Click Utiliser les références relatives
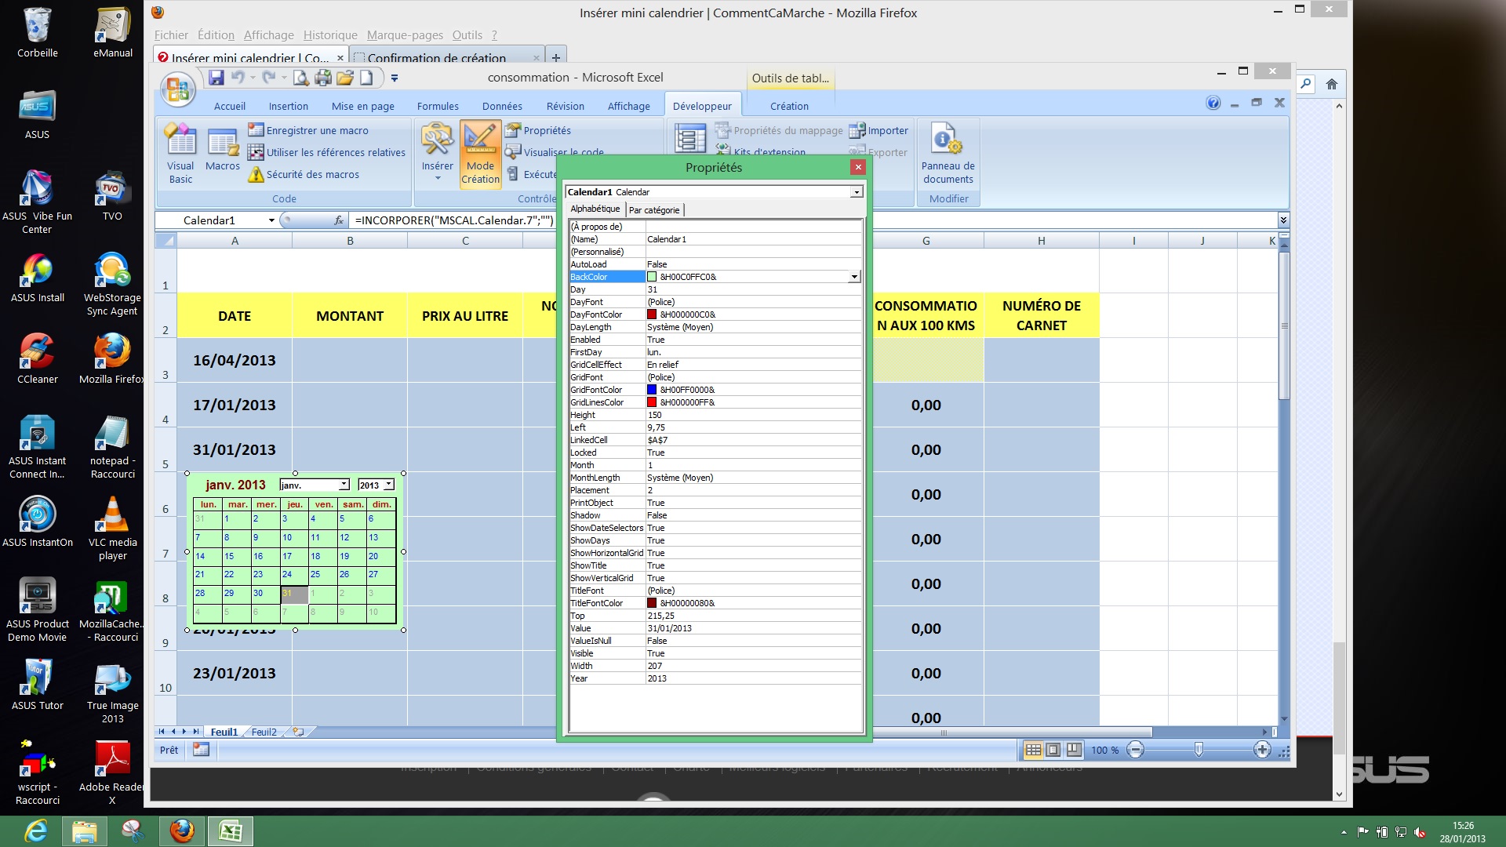 327,152
